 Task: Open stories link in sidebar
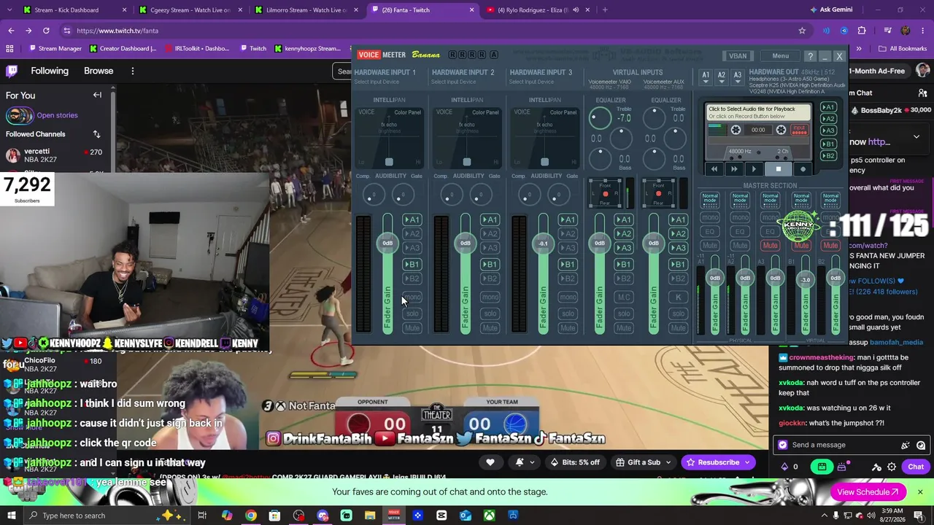pyautogui.click(x=57, y=115)
